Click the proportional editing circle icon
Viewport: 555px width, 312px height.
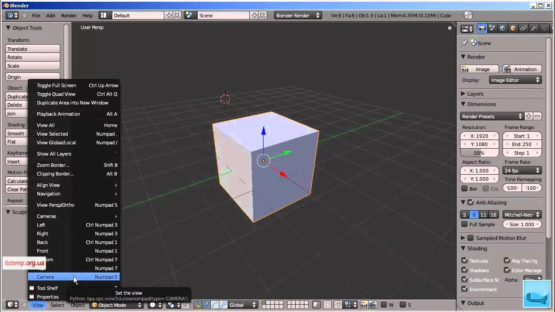[327, 305]
